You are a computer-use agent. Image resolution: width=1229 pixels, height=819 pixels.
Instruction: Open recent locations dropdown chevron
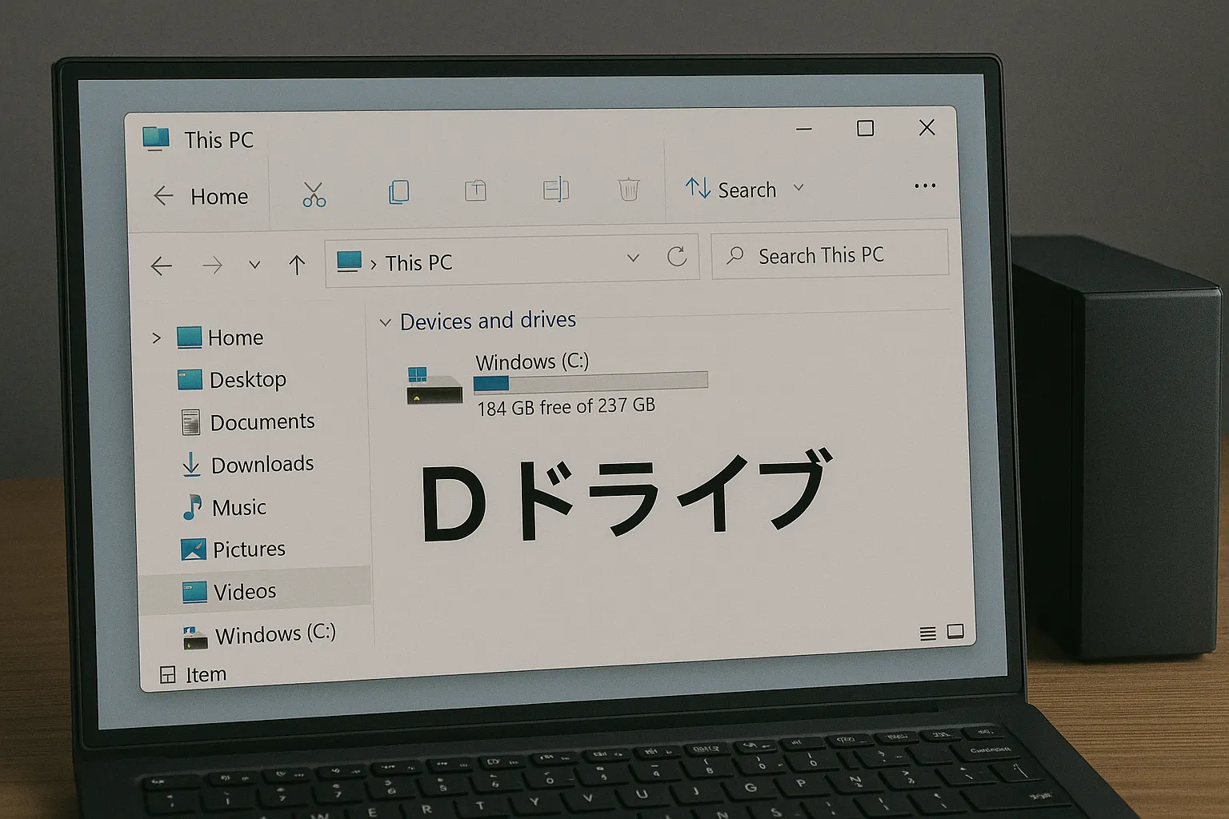(x=254, y=265)
